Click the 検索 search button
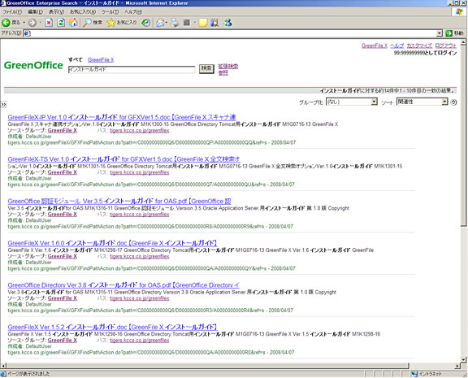The height and width of the screenshot is (378, 468). [206, 68]
